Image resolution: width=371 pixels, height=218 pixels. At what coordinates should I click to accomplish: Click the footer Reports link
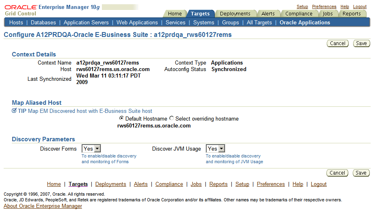[218, 184]
